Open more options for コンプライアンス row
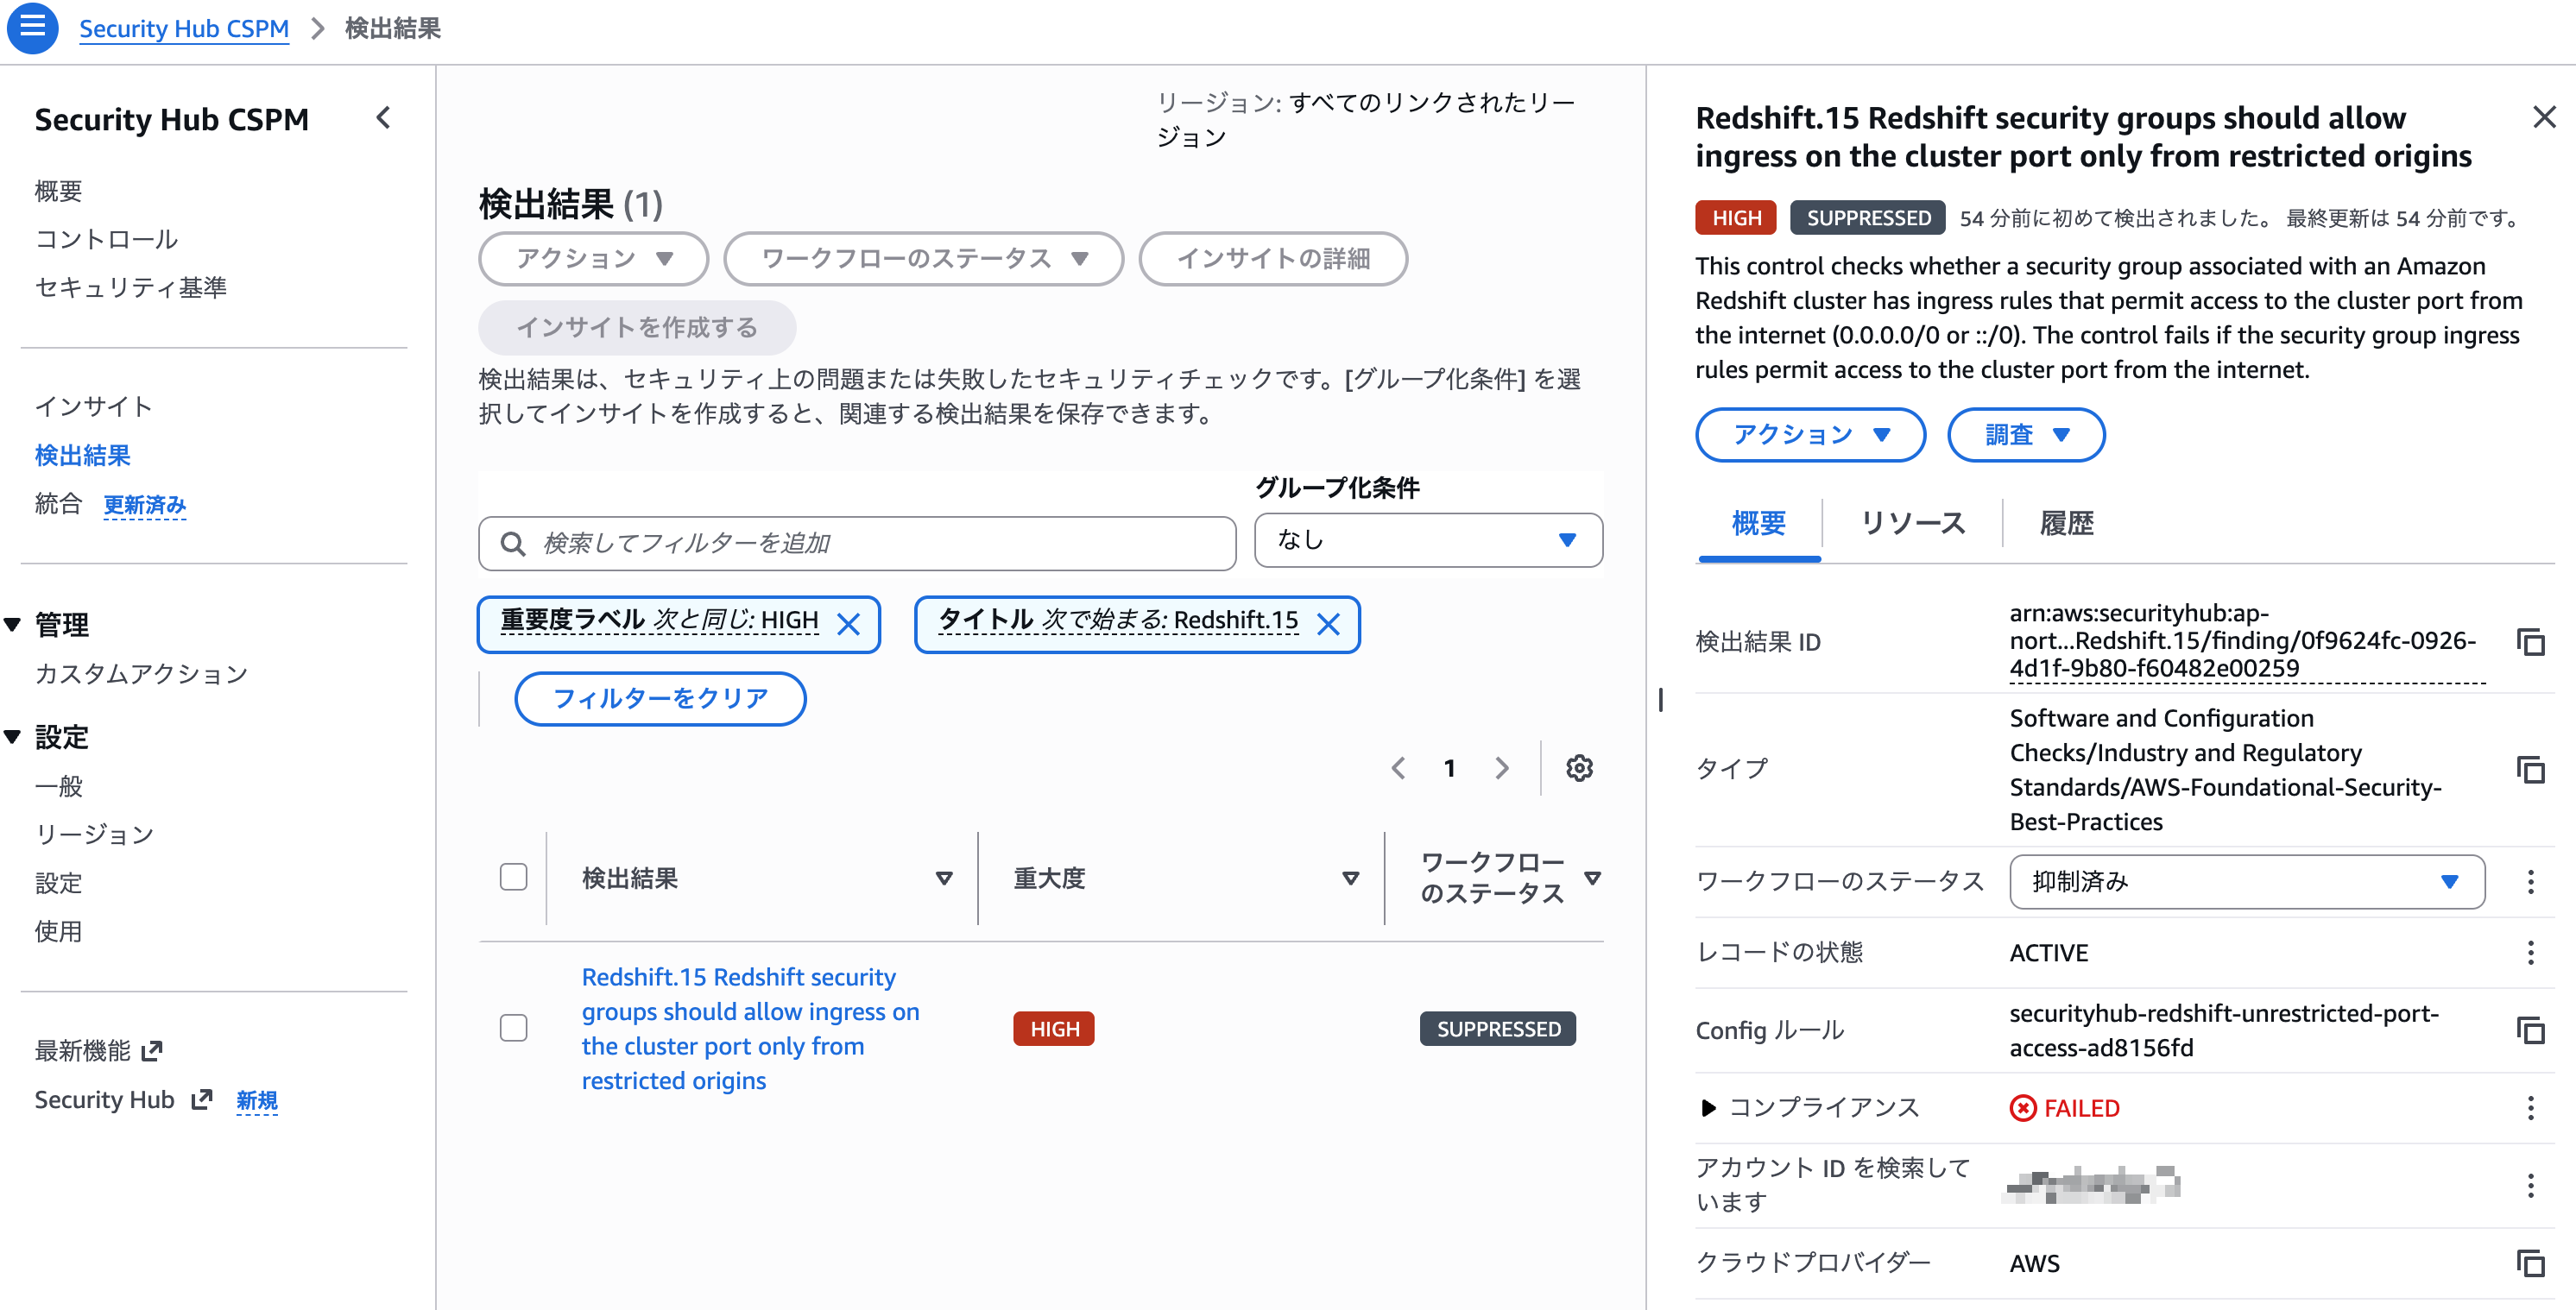The width and height of the screenshot is (2576, 1310). coord(2530,1108)
